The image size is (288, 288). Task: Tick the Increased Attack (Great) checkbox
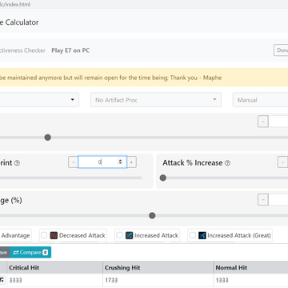[193, 235]
